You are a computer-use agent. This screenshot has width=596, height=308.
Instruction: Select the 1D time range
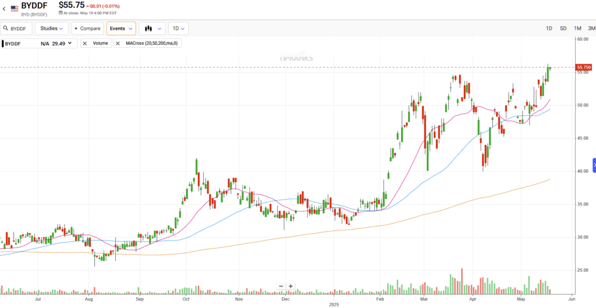tap(549, 29)
